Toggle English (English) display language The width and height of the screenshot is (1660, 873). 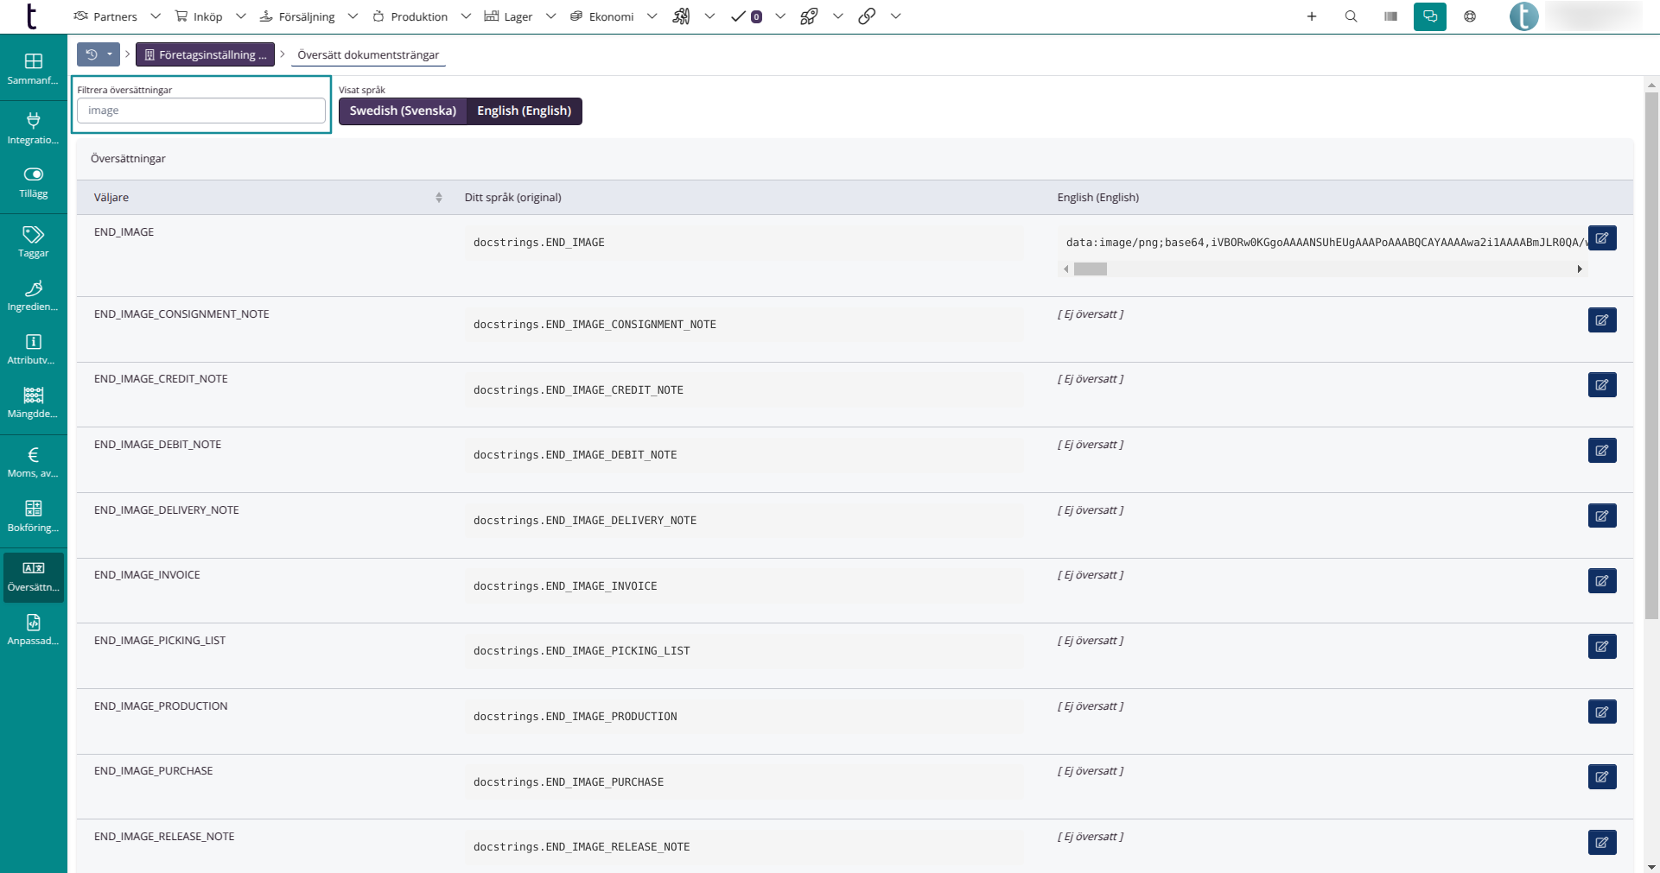pos(524,111)
